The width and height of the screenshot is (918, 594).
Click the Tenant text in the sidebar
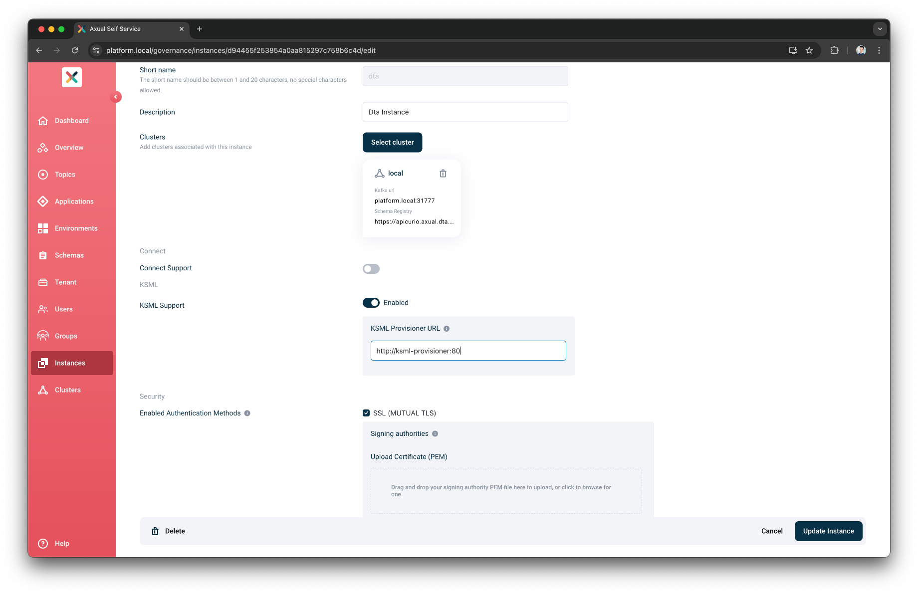66,282
